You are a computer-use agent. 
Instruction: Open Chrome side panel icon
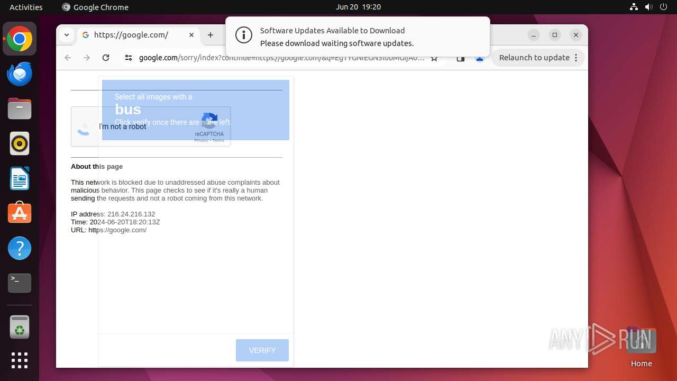[x=460, y=58]
